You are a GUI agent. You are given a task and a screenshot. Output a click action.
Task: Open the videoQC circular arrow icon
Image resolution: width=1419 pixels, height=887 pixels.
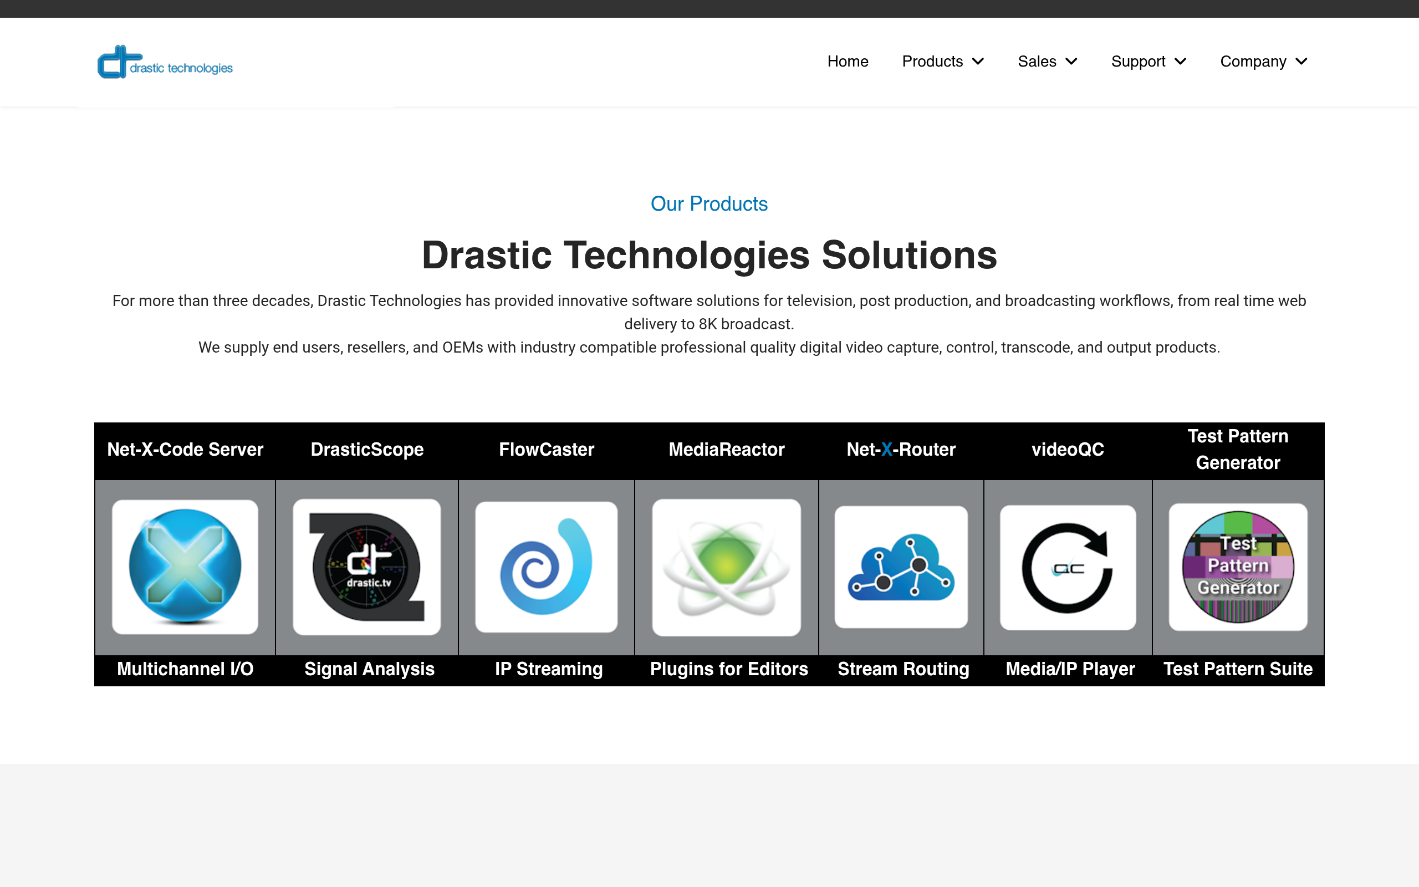1068,567
